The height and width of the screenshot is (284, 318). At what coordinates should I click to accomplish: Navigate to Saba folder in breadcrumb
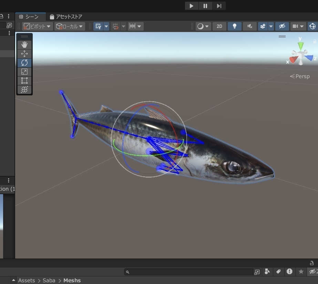pyautogui.click(x=49, y=280)
